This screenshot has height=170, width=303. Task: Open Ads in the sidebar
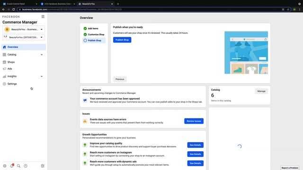24,69
